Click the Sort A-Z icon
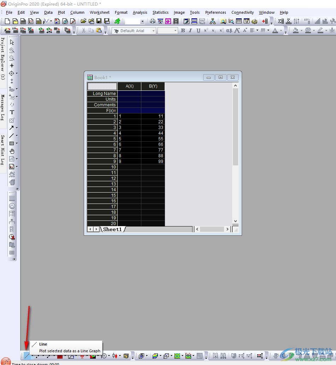This screenshot has width=336, height=365. coord(296,22)
